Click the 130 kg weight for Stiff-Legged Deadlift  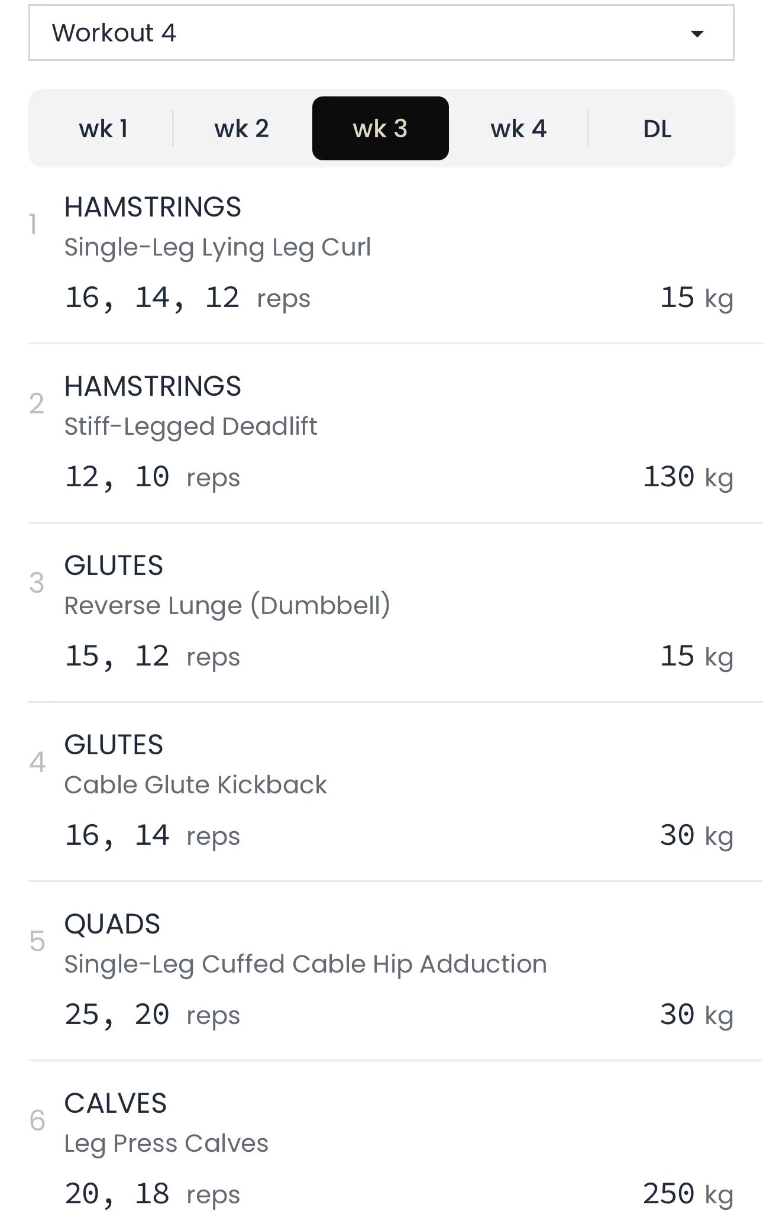[x=688, y=477]
